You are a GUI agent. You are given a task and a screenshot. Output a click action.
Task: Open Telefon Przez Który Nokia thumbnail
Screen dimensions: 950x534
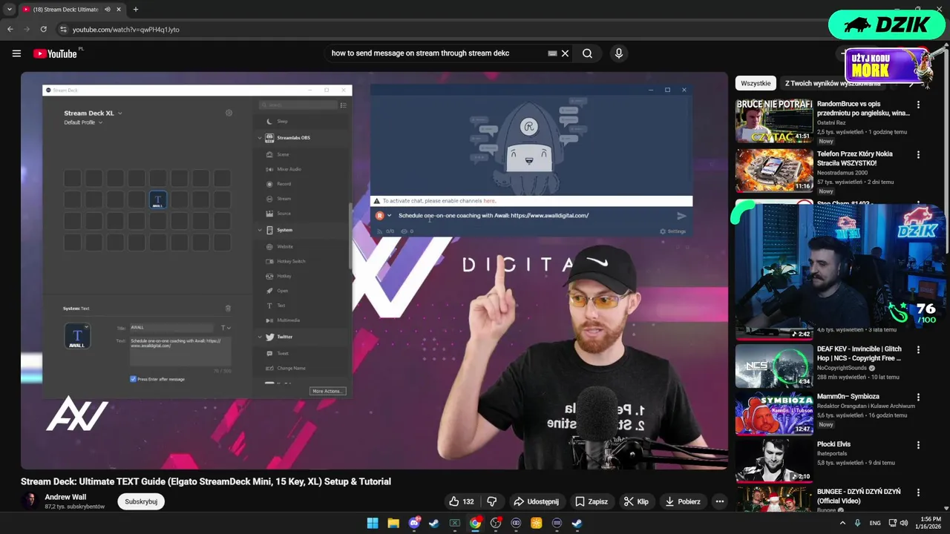pos(773,170)
